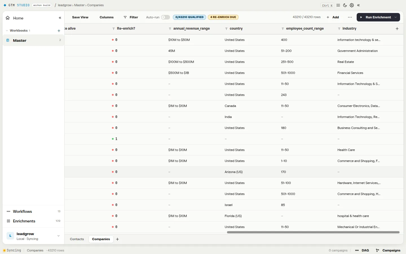Click the country cell 'Canada'
This screenshot has height=254, width=406.
point(230,106)
